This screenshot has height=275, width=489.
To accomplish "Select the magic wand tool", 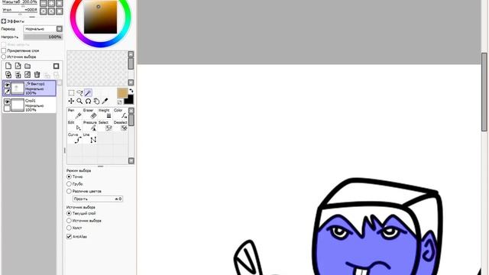I will (x=88, y=92).
